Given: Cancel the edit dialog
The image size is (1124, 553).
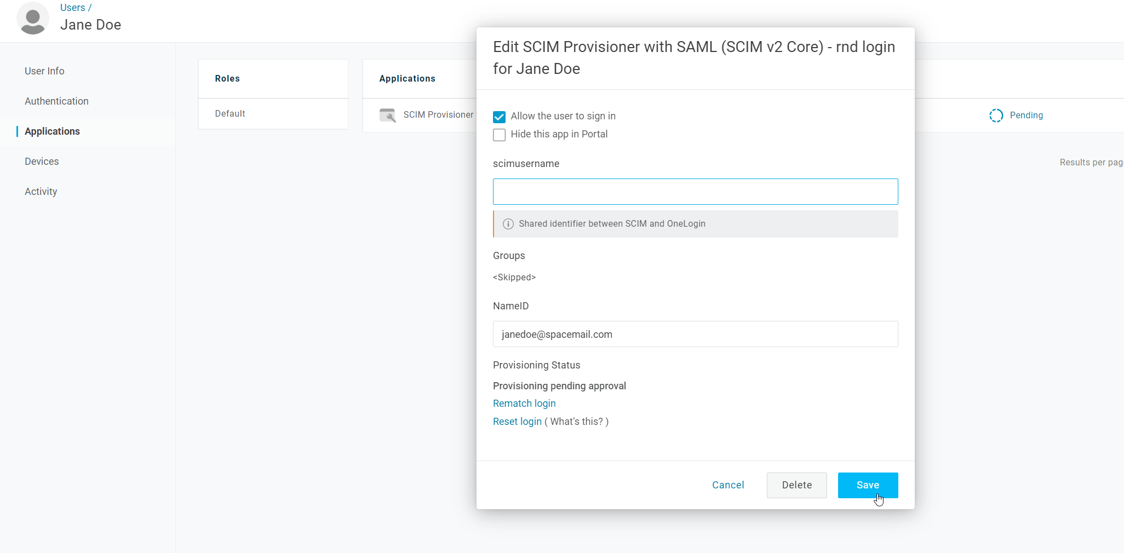Looking at the screenshot, I should point(728,485).
